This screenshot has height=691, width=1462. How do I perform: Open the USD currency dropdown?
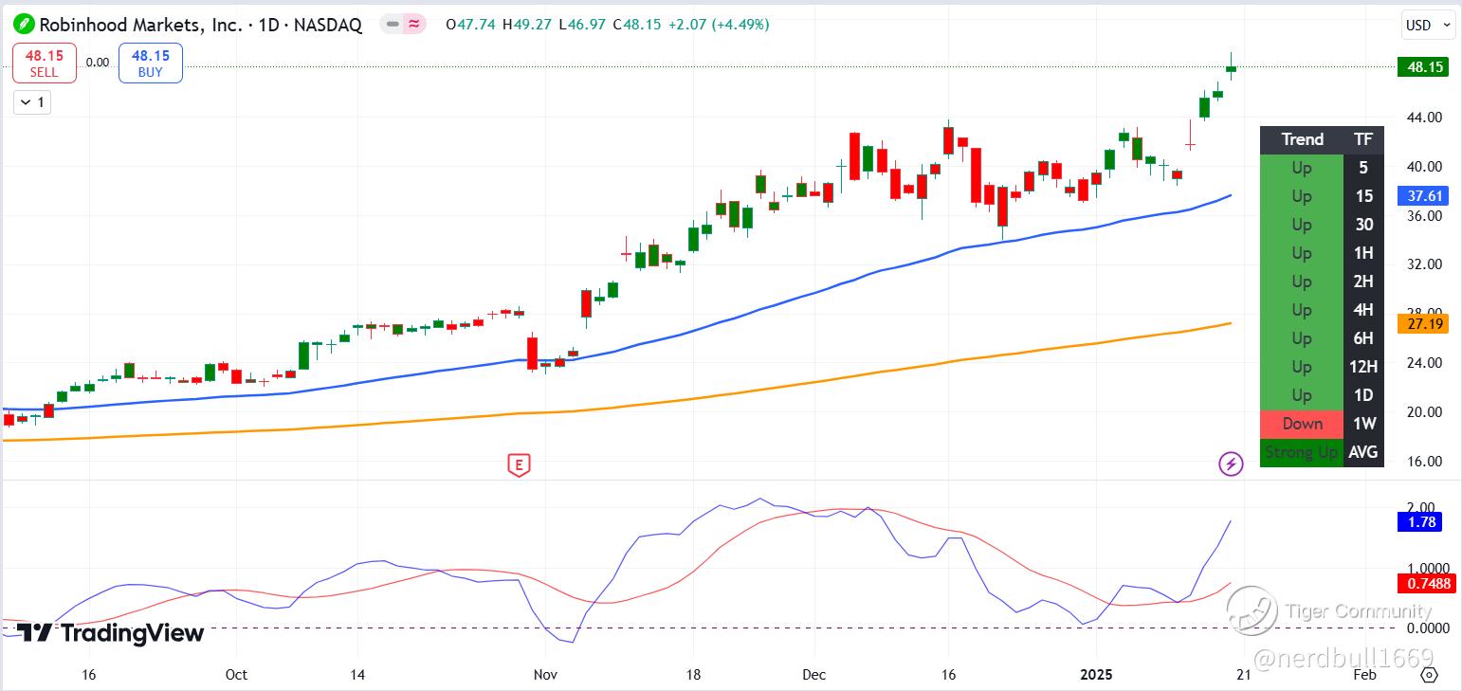point(1427,26)
